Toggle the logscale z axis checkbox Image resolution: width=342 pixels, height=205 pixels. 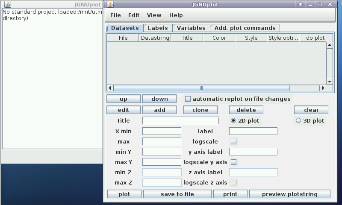point(233,182)
